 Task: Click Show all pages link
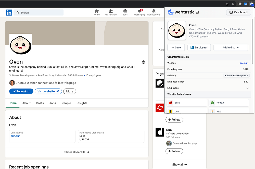180,164
